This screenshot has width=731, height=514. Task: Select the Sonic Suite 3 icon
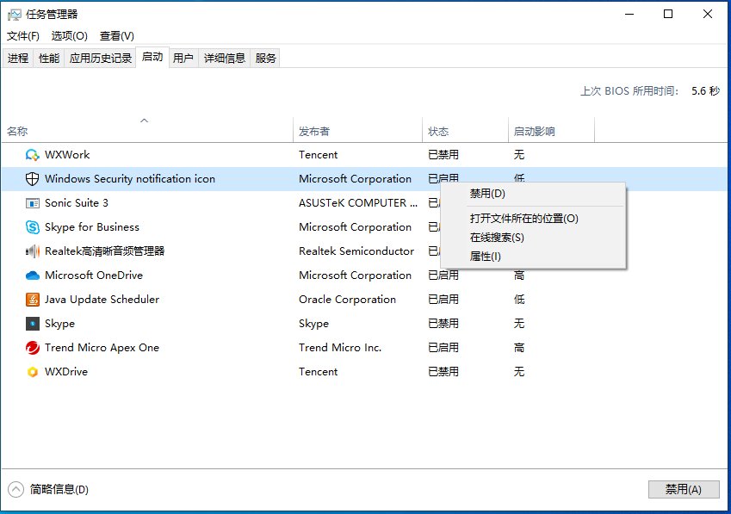pyautogui.click(x=33, y=203)
